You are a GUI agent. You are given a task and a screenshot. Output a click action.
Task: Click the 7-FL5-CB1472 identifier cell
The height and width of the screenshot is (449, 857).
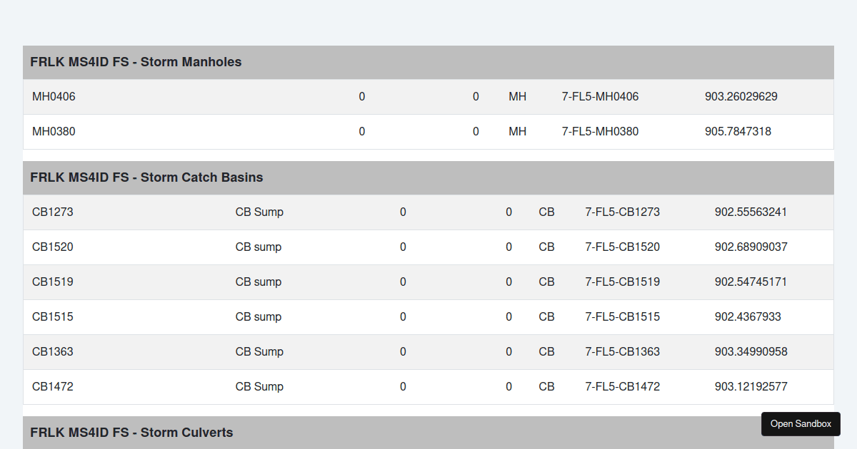622,387
